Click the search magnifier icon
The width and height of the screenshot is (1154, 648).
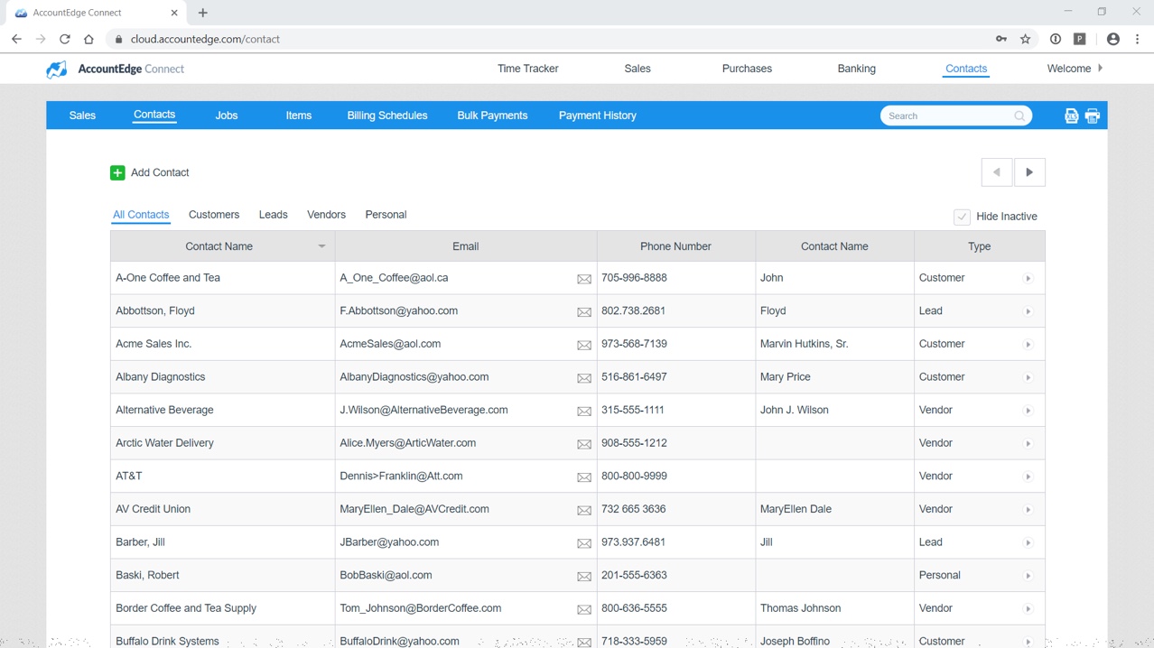pos(1019,116)
